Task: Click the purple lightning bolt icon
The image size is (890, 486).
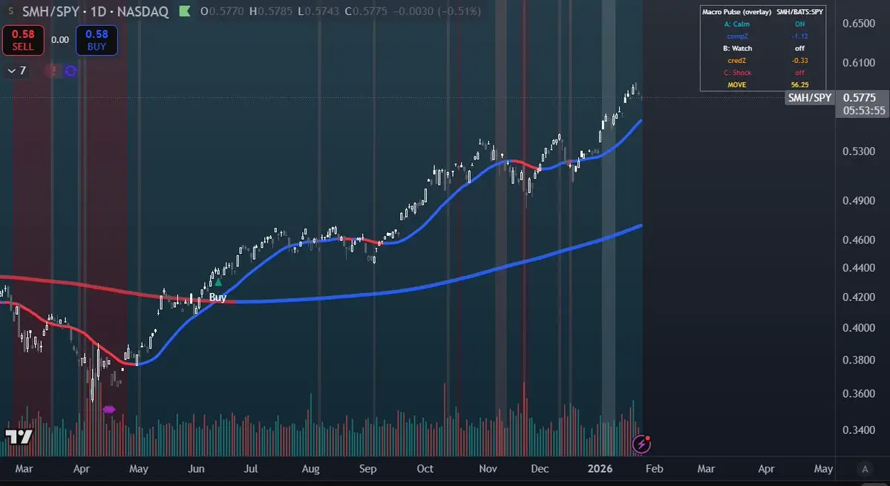Action: (641, 444)
